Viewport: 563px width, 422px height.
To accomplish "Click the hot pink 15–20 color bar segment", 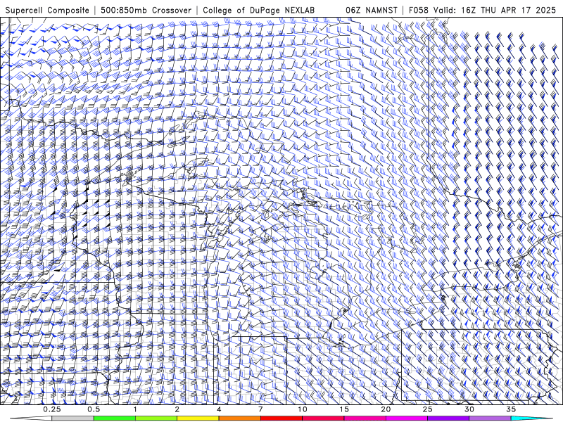I will [365, 418].
